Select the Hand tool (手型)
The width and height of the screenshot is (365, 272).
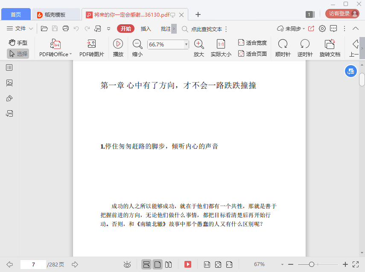coord(18,43)
